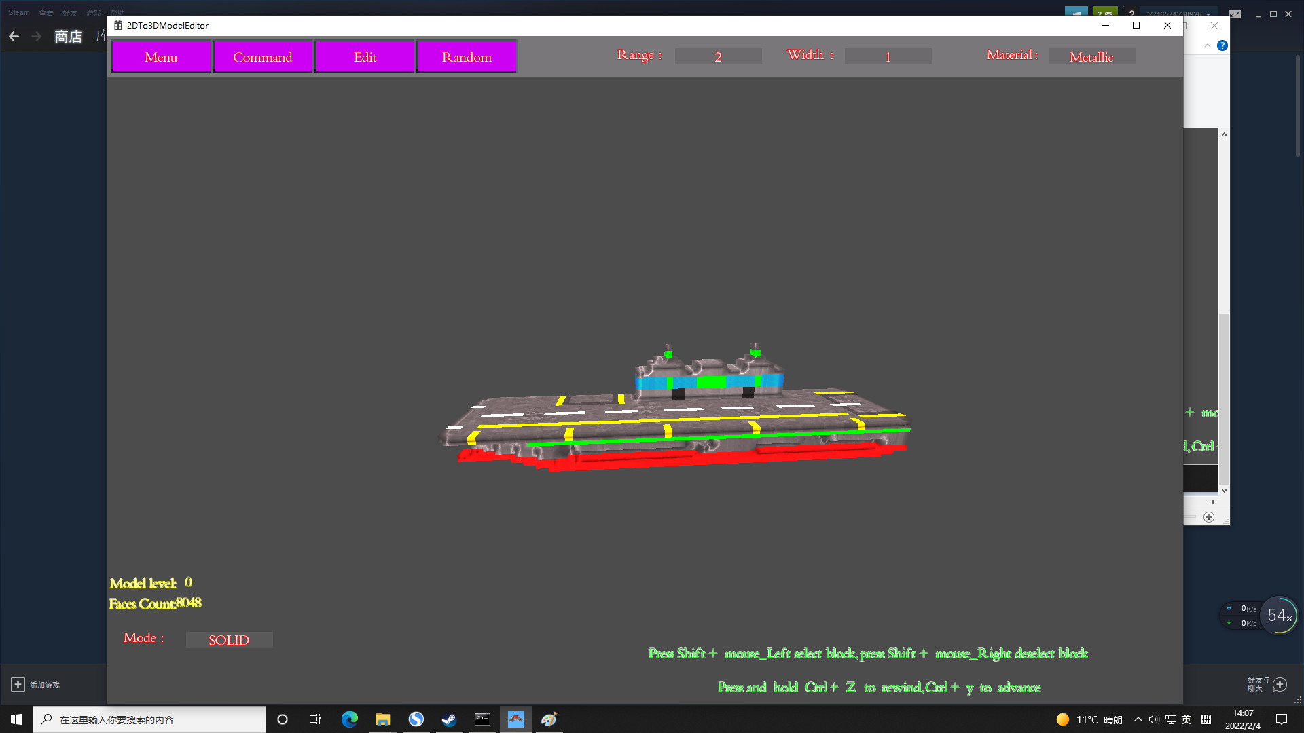Click Cortana's circle icon in taskbar
Image resolution: width=1304 pixels, height=733 pixels.
pos(281,719)
